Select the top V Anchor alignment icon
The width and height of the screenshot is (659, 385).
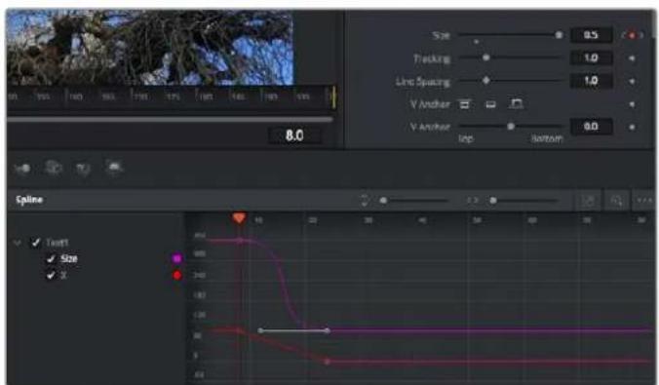pos(464,104)
